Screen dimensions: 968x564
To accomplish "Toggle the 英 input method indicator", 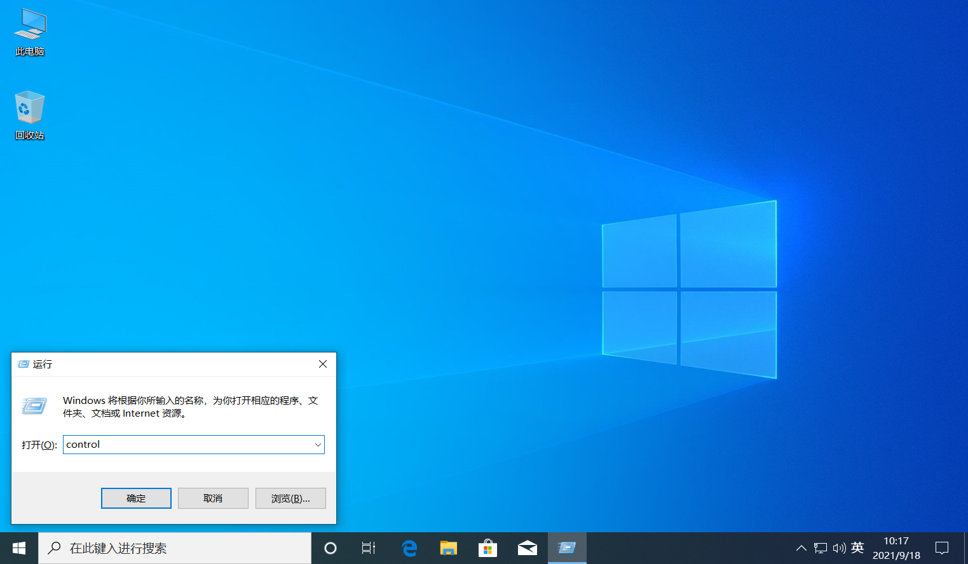I will pos(857,547).
